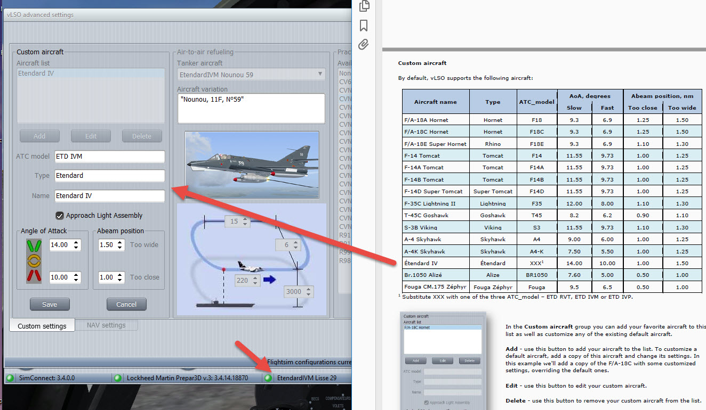This screenshot has width=706, height=410.
Task: Click the Type field containing Etendard
Action: 109,176
